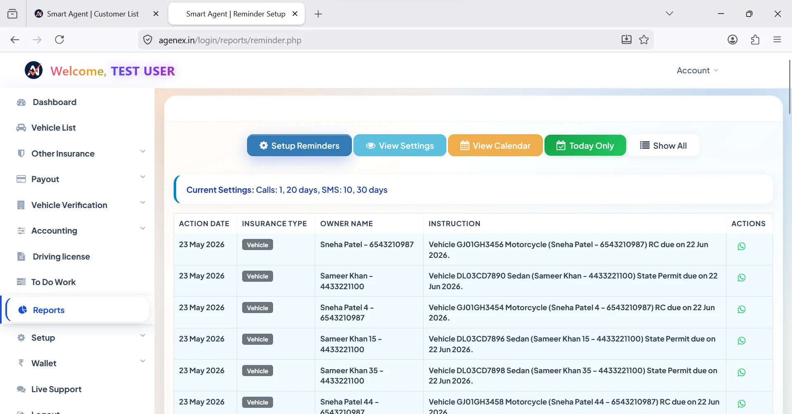Image resolution: width=792 pixels, height=414 pixels.
Task: Close the Reminder Setup tab
Action: (x=295, y=14)
